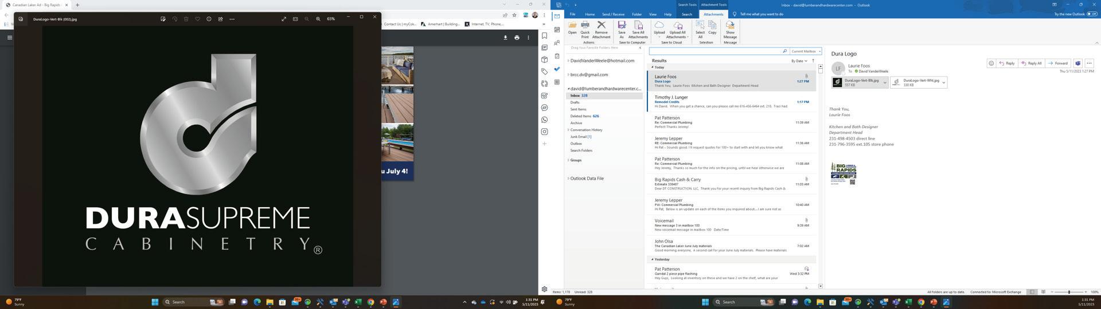Open Chrome PDF viewer more actions
Screen dimensions: 1101x309
pyautogui.click(x=528, y=38)
